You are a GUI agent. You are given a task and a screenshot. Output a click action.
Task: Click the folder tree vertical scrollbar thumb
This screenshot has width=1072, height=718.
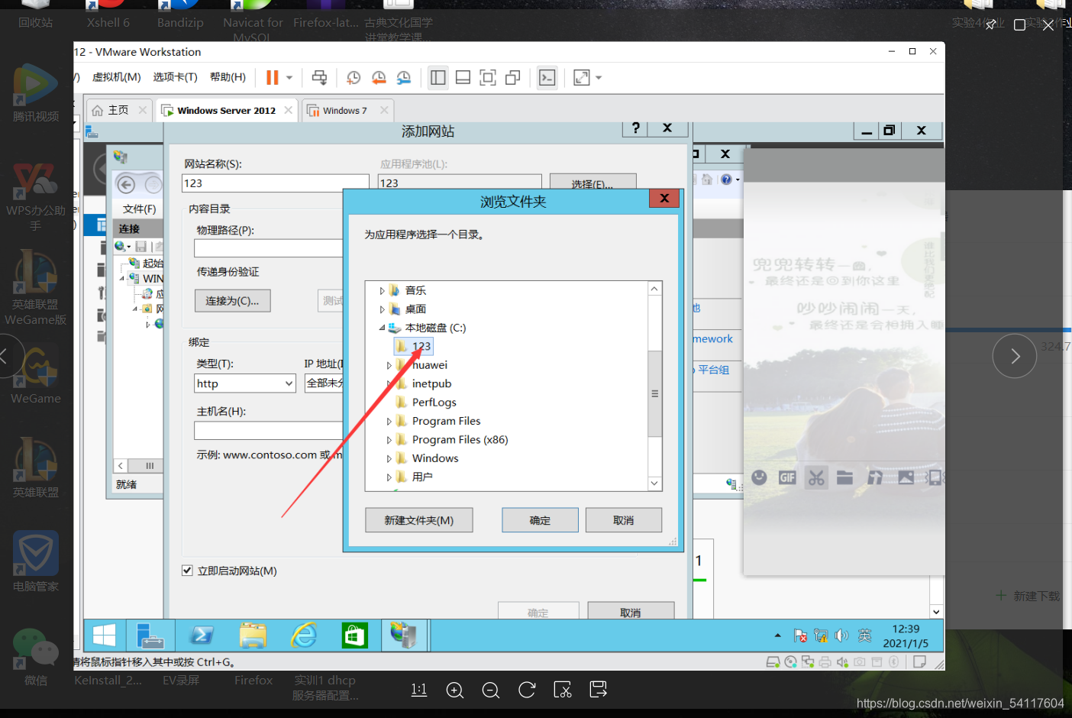click(x=654, y=393)
